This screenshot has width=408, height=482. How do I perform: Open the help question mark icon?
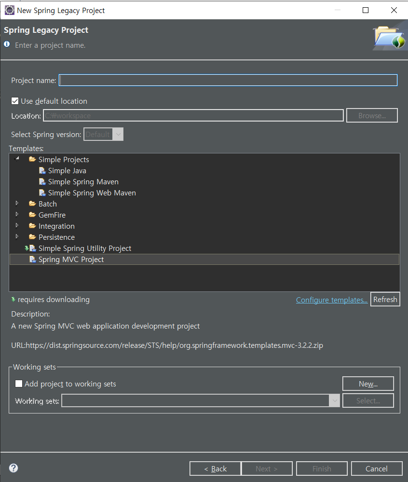tap(14, 468)
